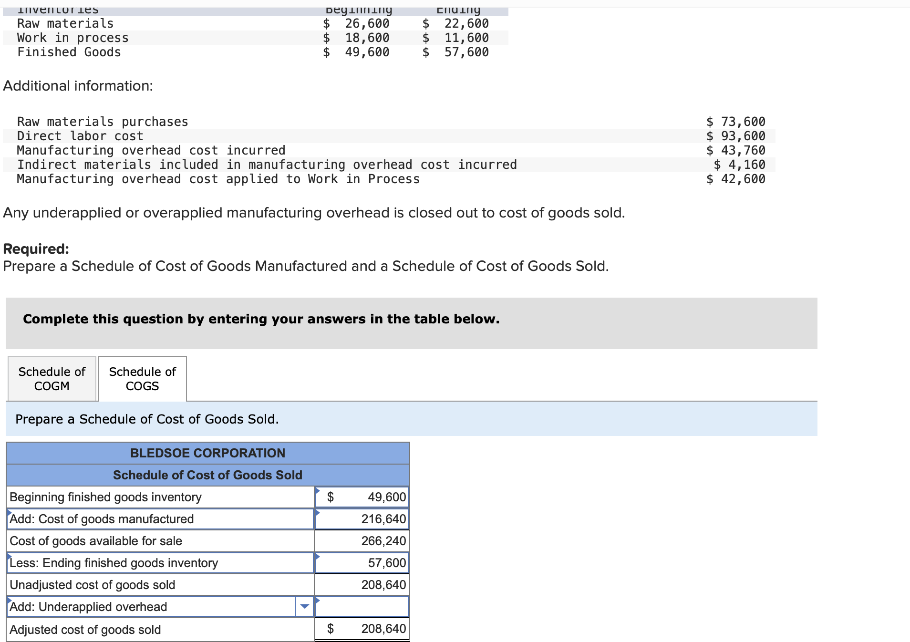Click the blue marker on Beginning finished goods inventory amount
Screen dimensions: 910x642
(317, 490)
